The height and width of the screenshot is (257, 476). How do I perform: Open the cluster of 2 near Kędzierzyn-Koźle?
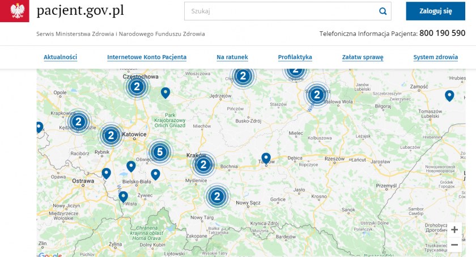(78, 122)
